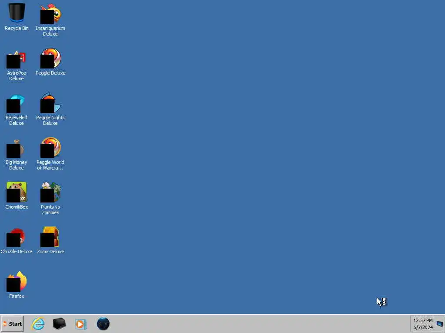445x333 pixels.
Task: Open the 12:57 PM clock in tray
Action: click(x=423, y=324)
